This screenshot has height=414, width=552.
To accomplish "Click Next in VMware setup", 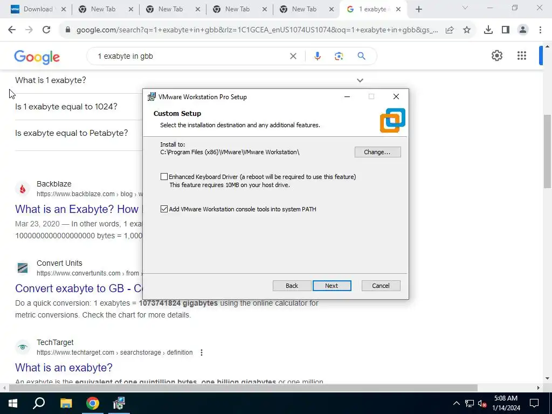I will pos(332,286).
